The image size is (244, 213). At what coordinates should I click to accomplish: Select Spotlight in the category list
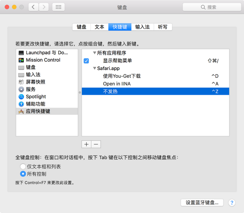tap(47, 97)
